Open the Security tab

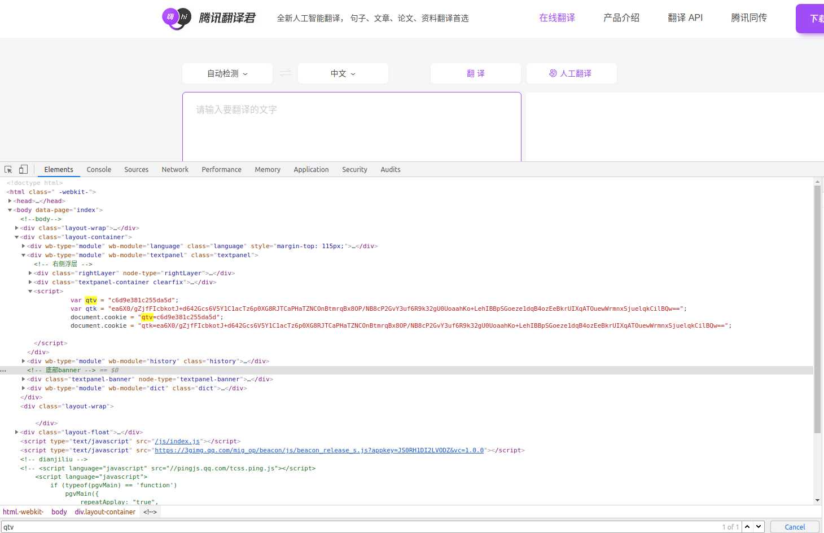pyautogui.click(x=354, y=169)
